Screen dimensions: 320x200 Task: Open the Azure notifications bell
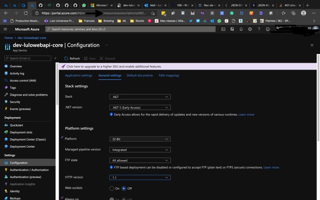(x=241, y=29)
